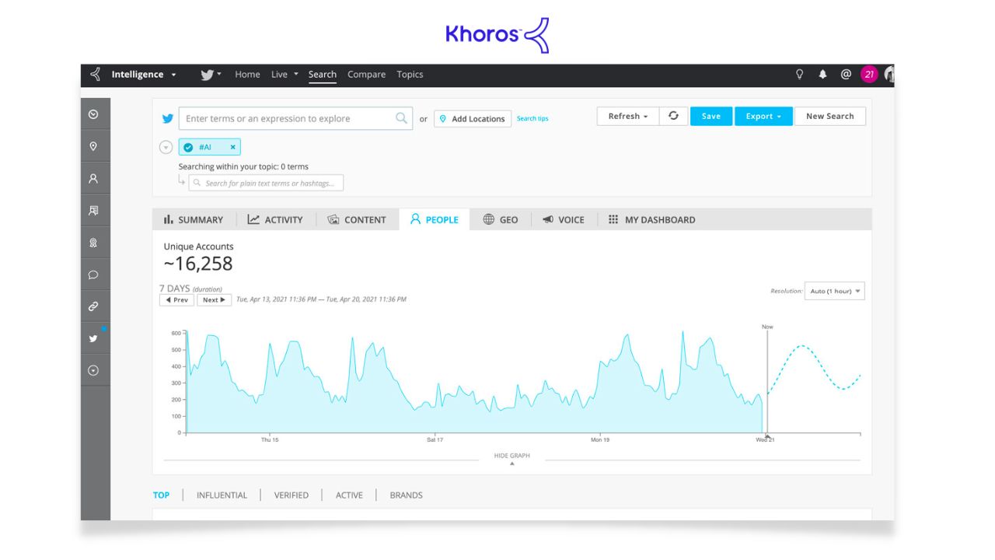Click the person sidebar icon
This screenshot has width=995, height=560.
[93, 178]
